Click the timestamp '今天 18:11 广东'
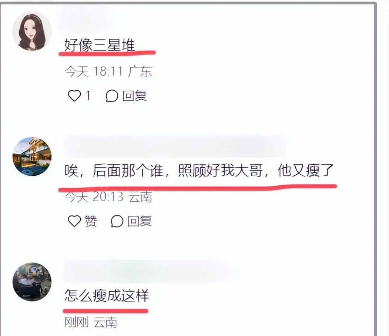 pyautogui.click(x=108, y=71)
